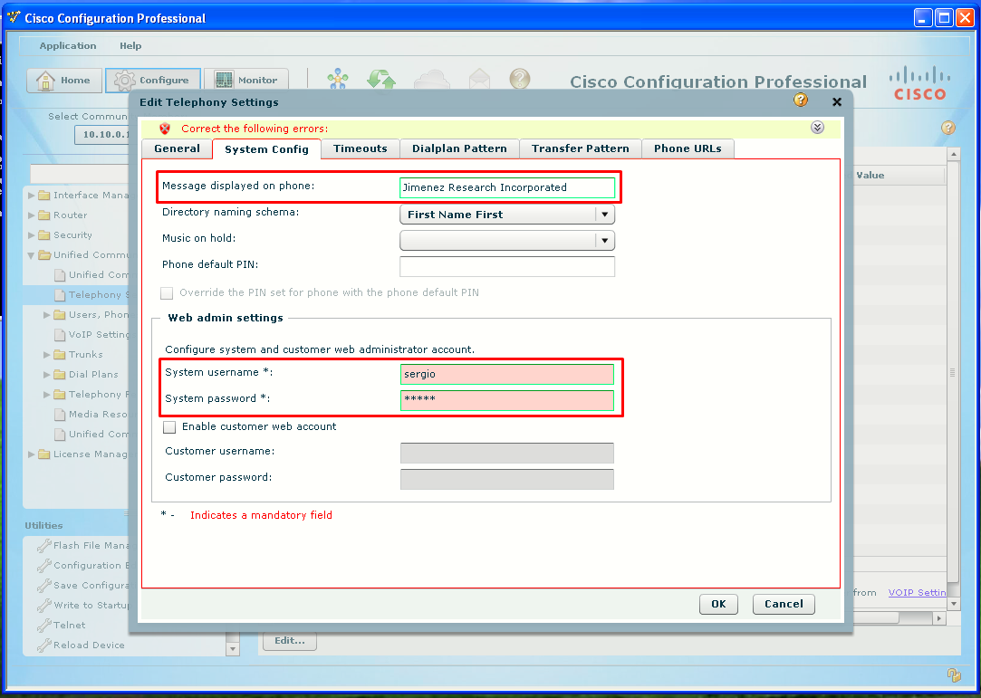Open the Directory naming schema dropdown
This screenshot has width=981, height=698.
click(x=507, y=215)
